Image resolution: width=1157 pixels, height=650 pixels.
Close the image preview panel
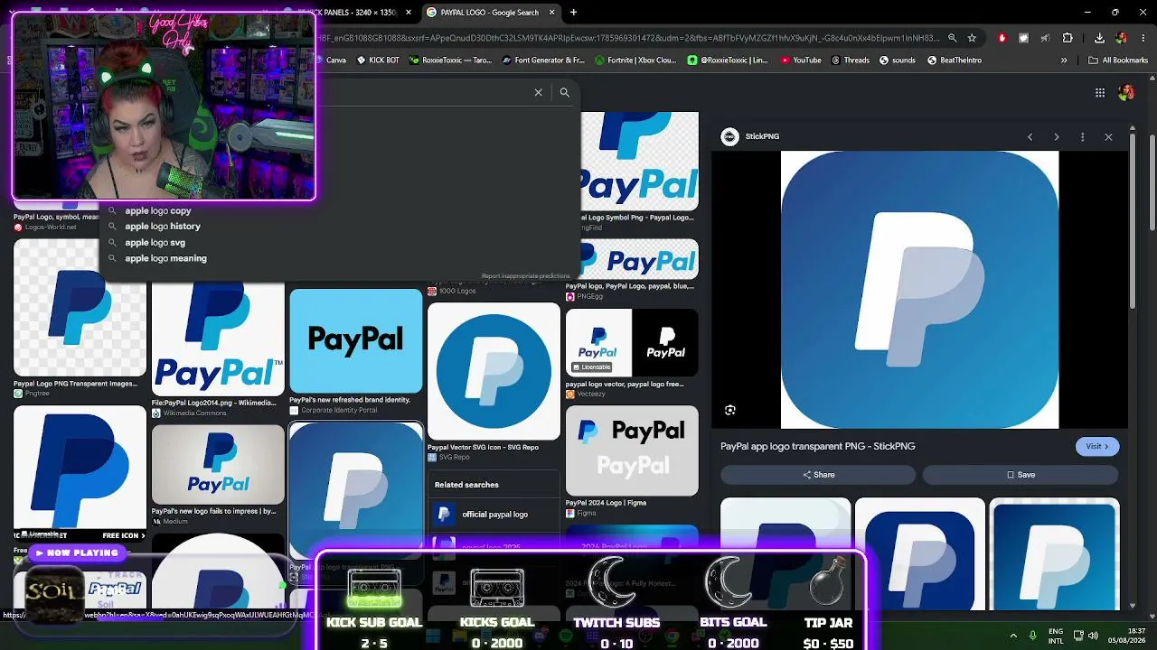(1108, 136)
